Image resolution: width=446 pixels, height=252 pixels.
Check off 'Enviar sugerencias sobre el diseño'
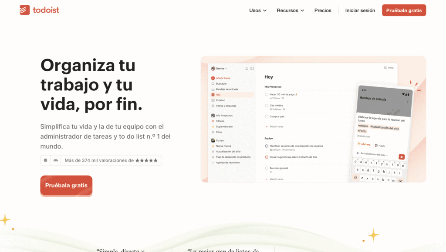[x=267, y=157]
